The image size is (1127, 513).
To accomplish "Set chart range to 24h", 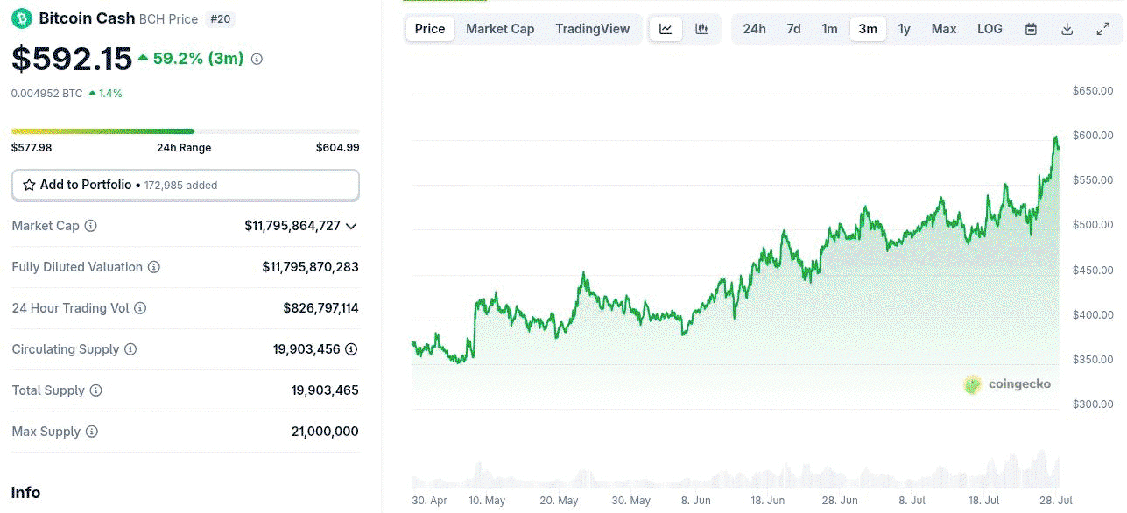I will click(754, 29).
